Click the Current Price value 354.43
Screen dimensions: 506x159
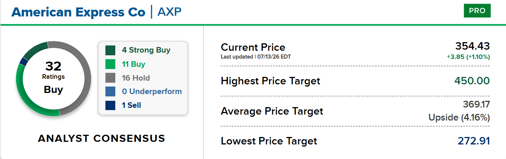[472, 46]
